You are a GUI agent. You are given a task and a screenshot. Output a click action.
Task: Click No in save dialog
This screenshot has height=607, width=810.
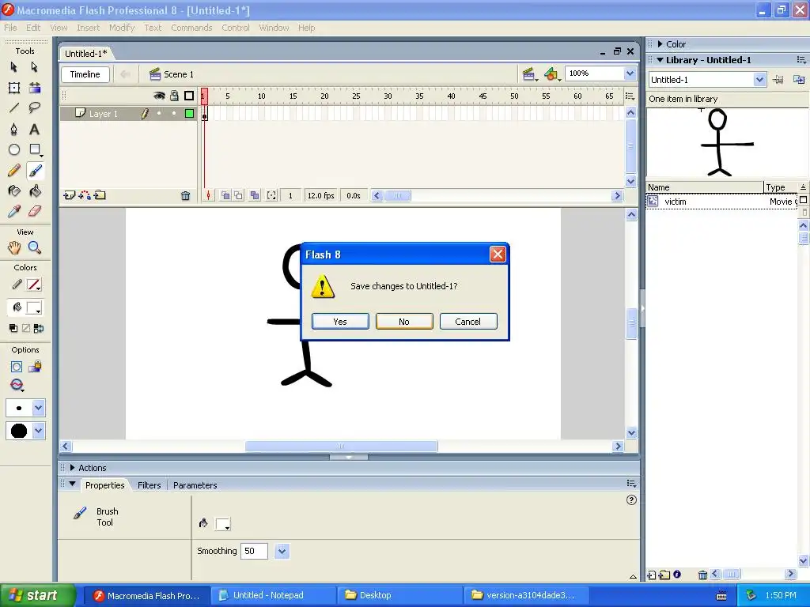tap(404, 322)
